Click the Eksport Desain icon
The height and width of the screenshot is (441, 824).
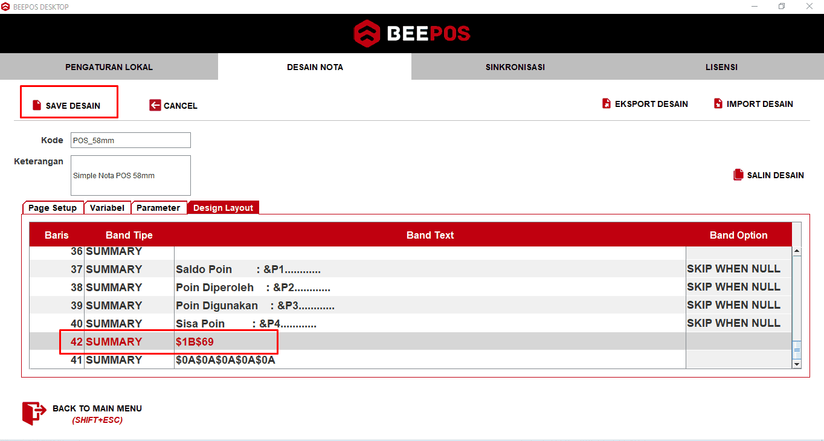click(x=607, y=103)
